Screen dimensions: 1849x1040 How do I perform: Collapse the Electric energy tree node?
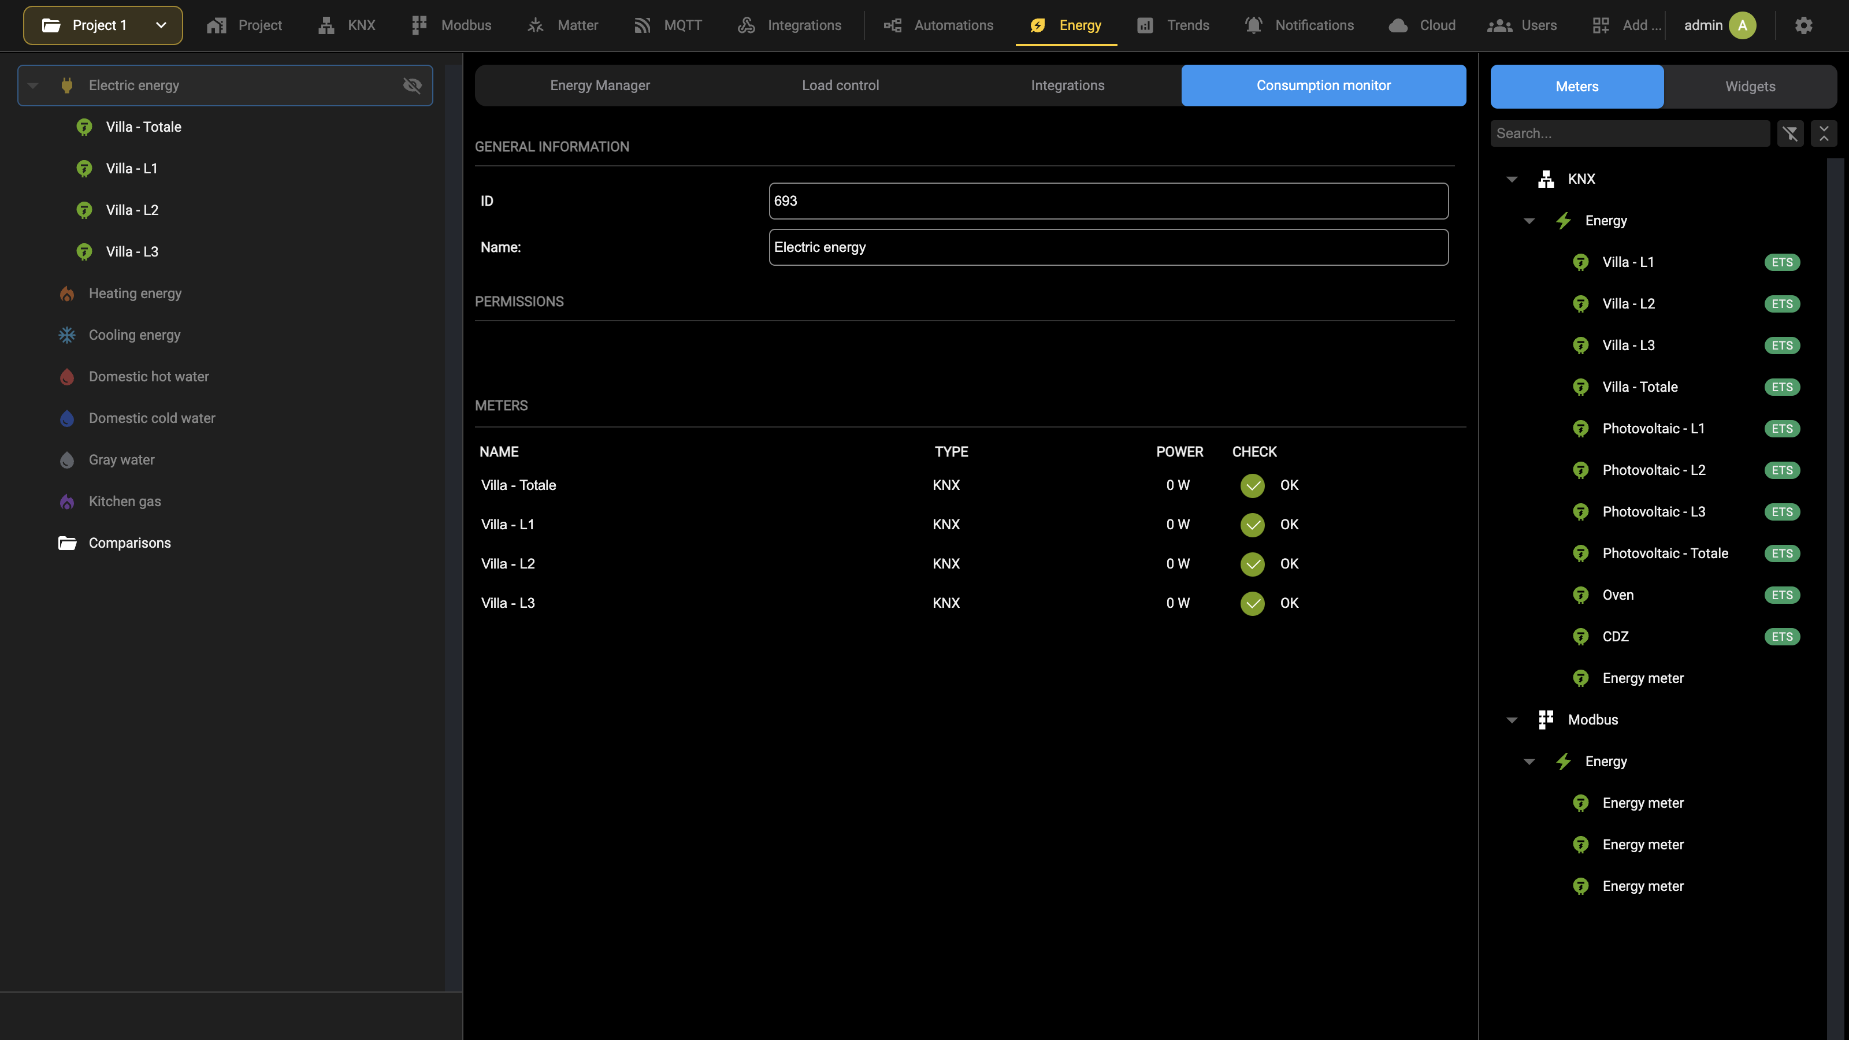(33, 86)
